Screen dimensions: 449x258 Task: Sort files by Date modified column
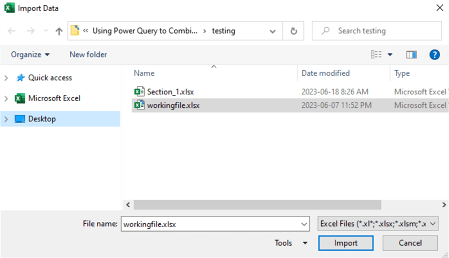[x=326, y=73]
